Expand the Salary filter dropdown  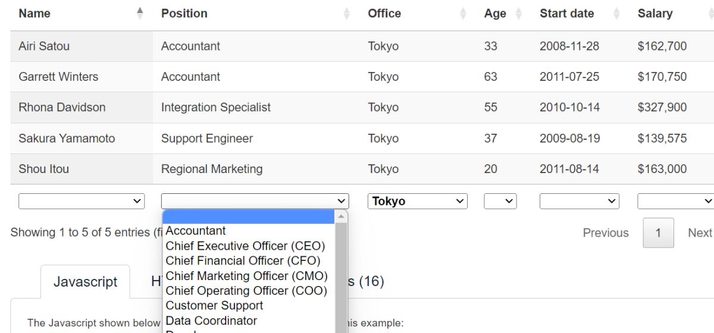click(675, 202)
